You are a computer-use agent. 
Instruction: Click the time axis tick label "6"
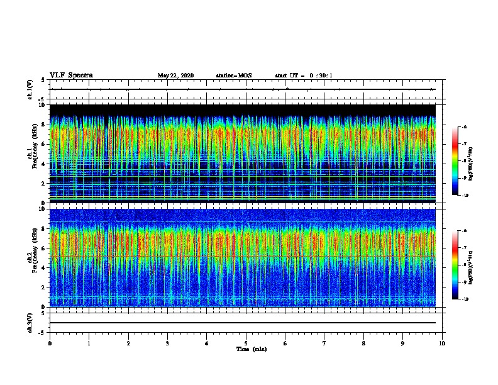coord(285,343)
